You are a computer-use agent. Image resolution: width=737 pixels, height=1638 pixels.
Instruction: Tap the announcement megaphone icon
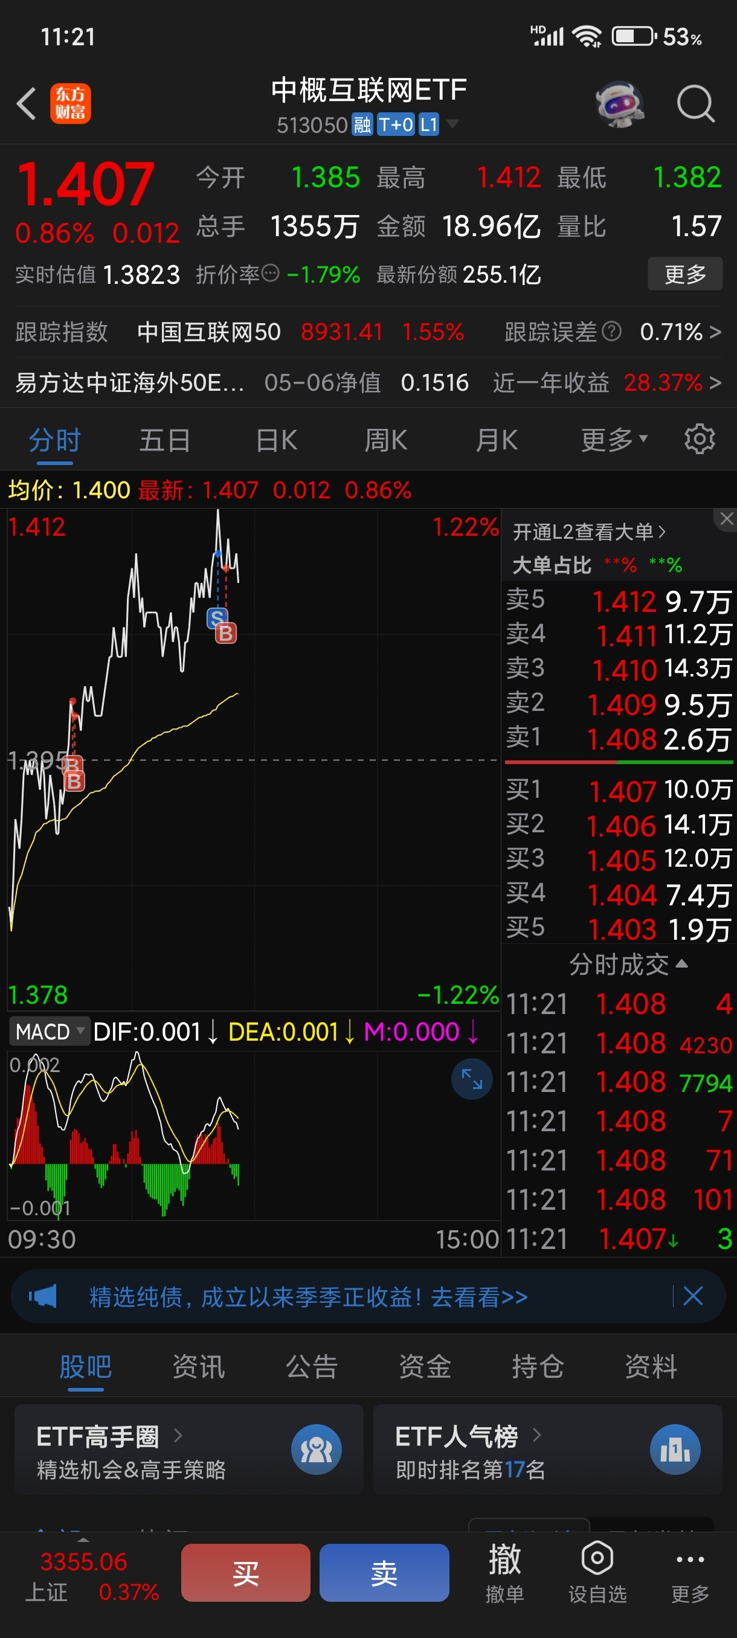[43, 1296]
